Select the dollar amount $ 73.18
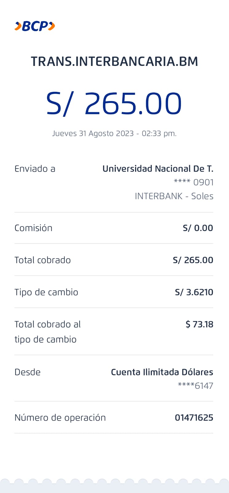Image resolution: width=229 pixels, height=493 pixels. point(199,324)
